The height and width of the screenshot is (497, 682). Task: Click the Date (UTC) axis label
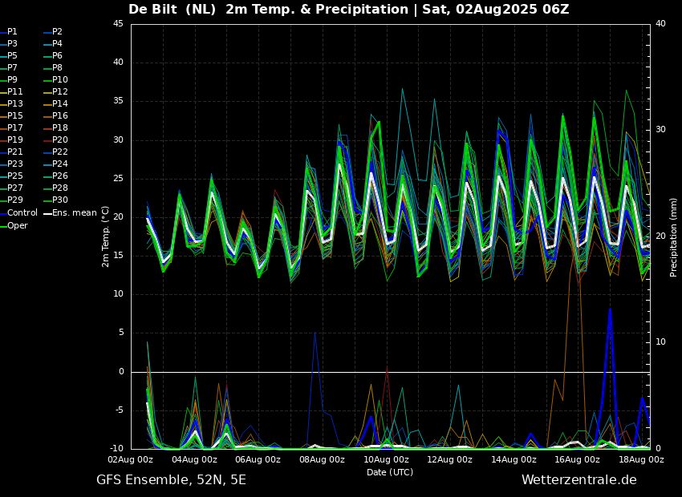pos(390,472)
